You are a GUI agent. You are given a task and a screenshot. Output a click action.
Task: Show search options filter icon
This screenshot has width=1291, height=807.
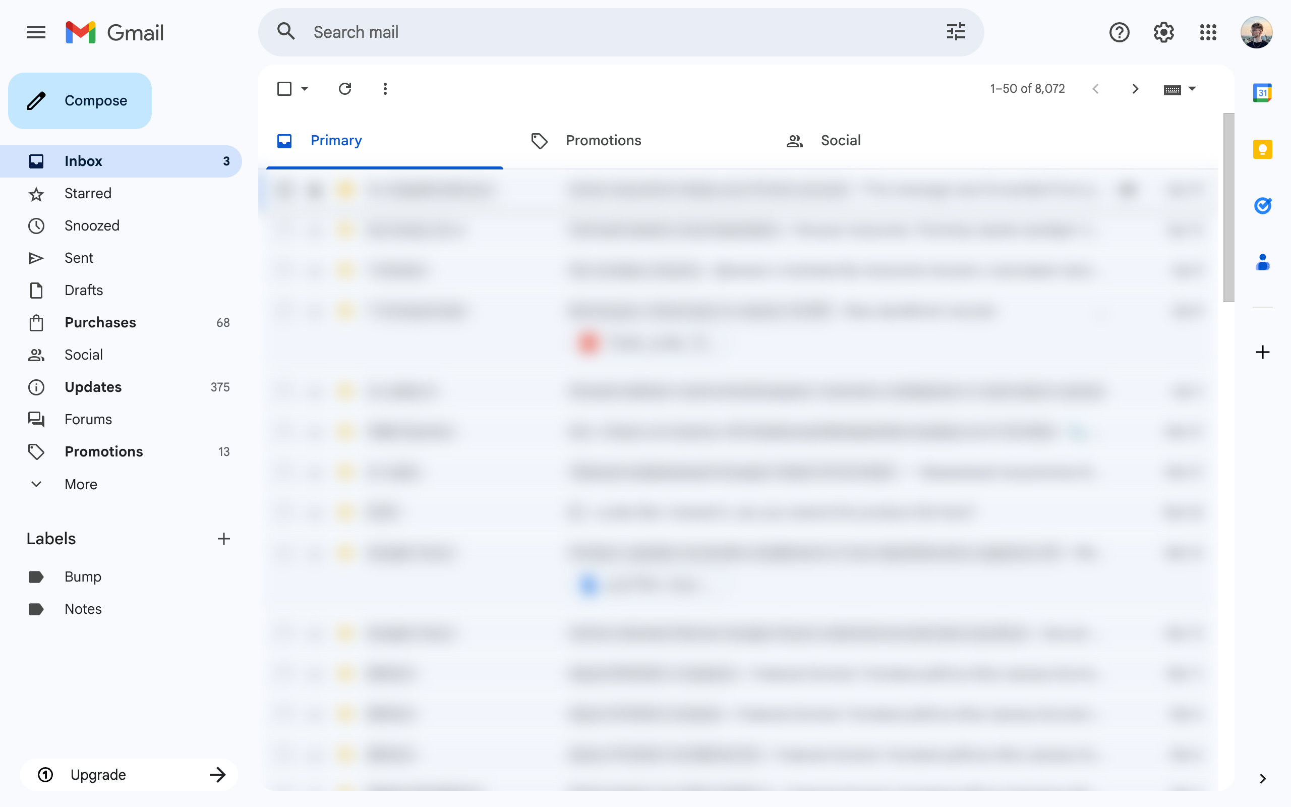coord(956,32)
